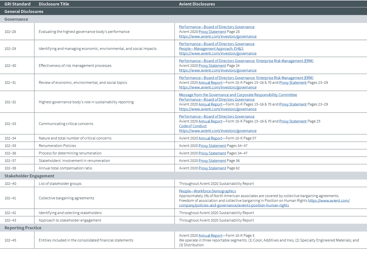Viewport: 367px width, 253px height.
Task: Open Performance—Board of Directors Governance link in row 102–33
Action: (217, 117)
